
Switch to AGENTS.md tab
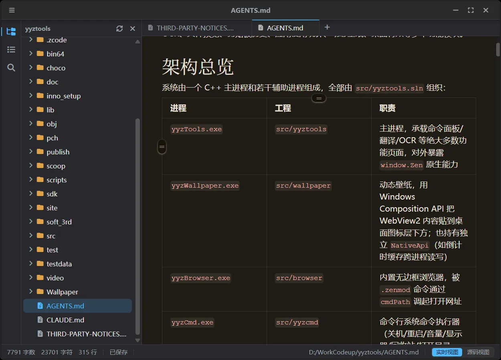pos(286,28)
